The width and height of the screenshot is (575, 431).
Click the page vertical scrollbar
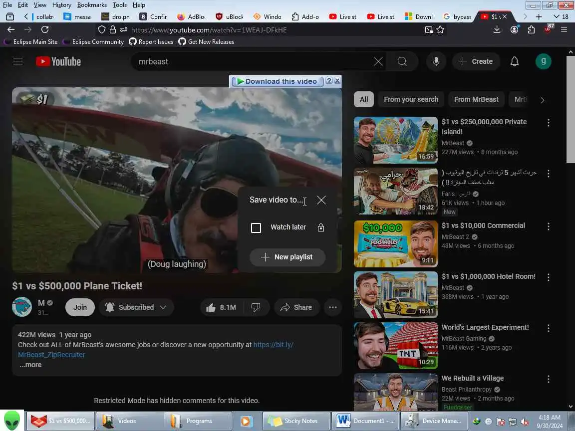(570, 110)
